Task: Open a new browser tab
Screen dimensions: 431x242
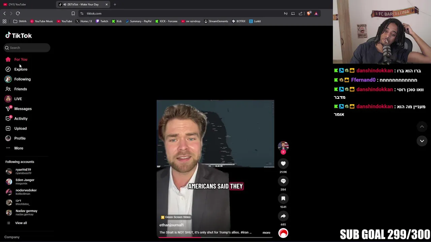Action: click(115, 4)
